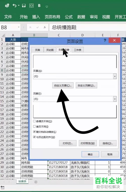Toggle the bold B quick access icon
Viewport: 126px width, 192px height.
pyautogui.click(x=39, y=6)
